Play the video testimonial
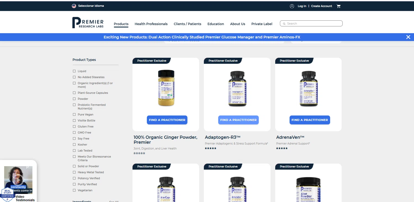414x202 pixels. coord(18,180)
